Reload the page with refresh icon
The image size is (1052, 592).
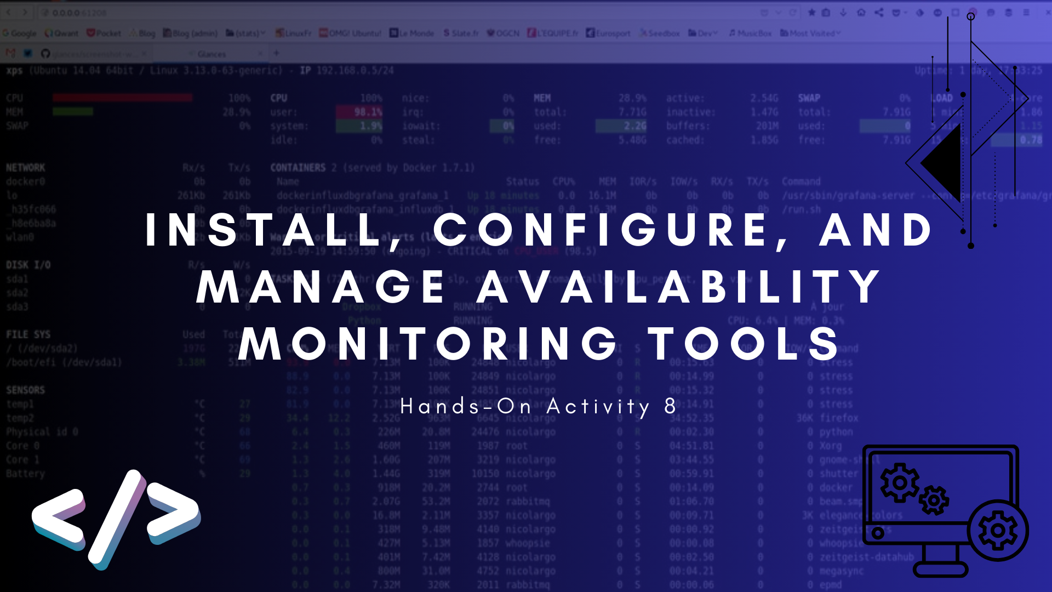[x=793, y=12]
